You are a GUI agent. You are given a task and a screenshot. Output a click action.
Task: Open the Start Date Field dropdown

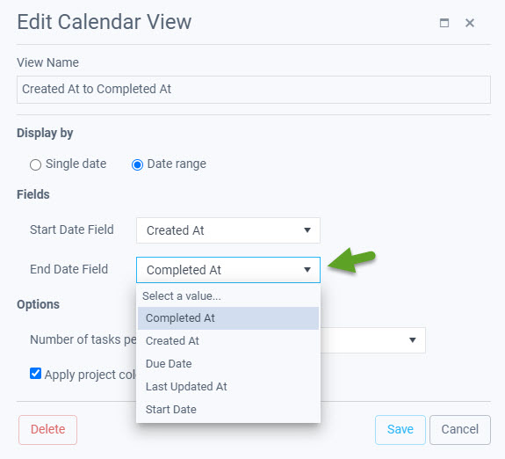point(228,230)
